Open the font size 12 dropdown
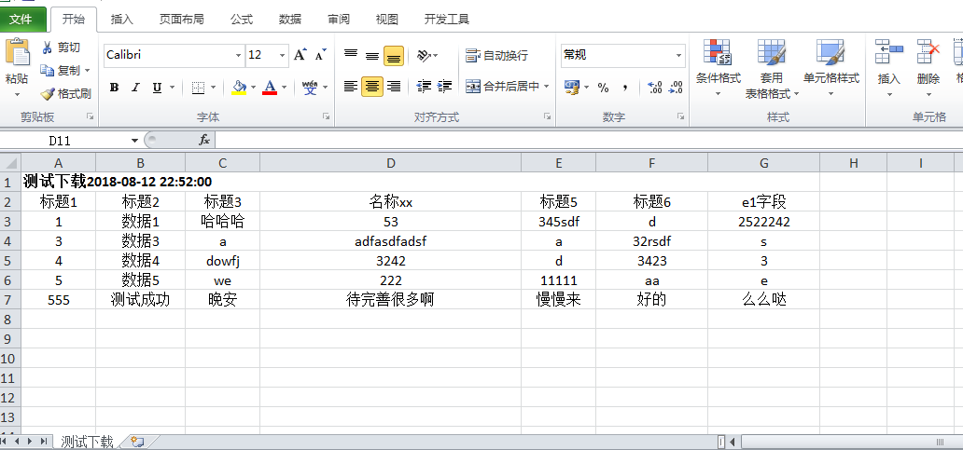The height and width of the screenshot is (450, 963). [x=281, y=56]
